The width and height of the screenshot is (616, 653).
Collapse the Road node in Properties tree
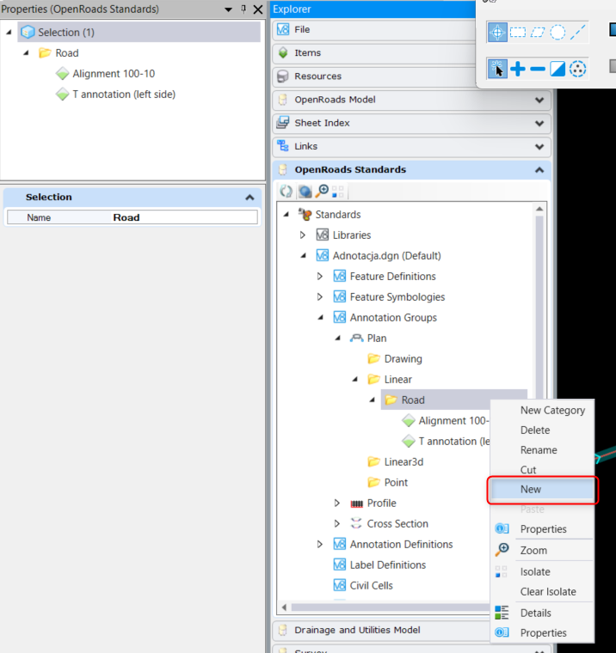coord(26,53)
